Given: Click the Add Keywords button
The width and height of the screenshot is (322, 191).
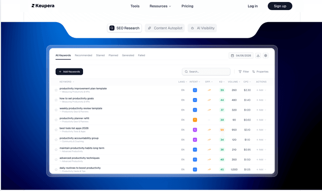Looking at the screenshot, I should 69,71.
